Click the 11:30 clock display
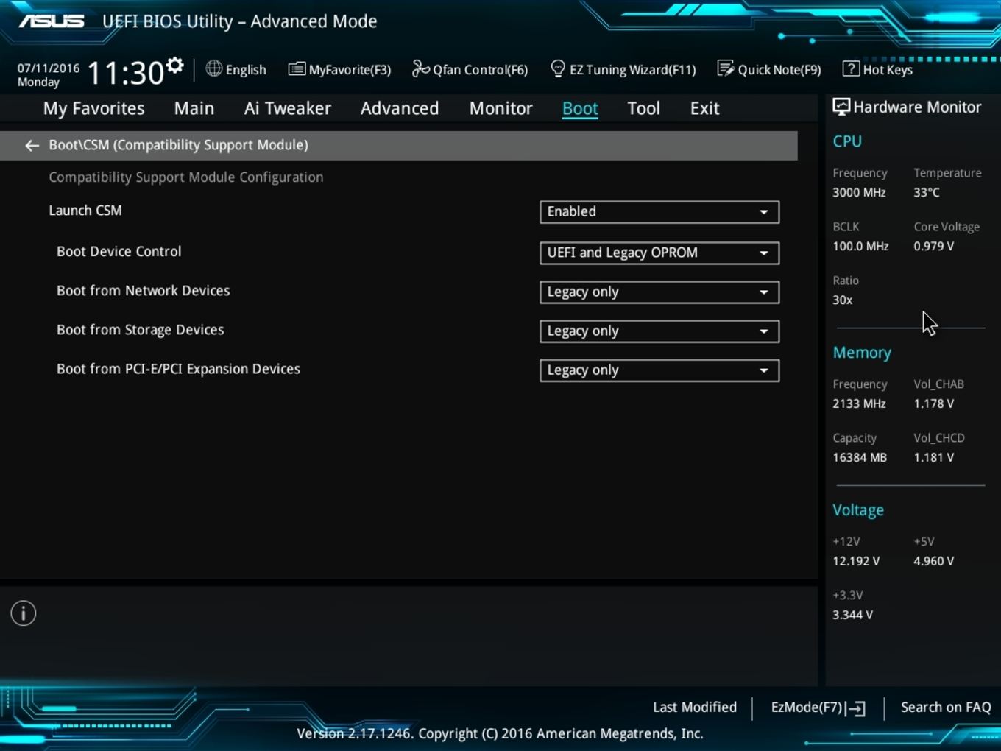This screenshot has height=751, width=1001. click(x=126, y=73)
